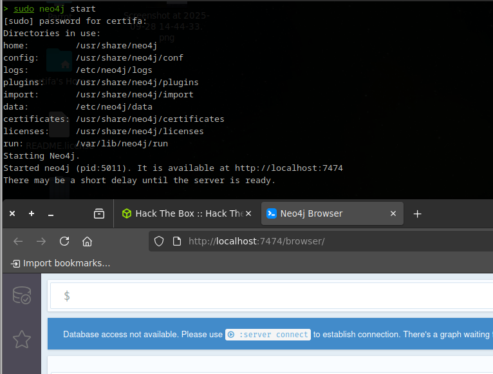Open the Neo4j database sidebar icon

click(22, 295)
